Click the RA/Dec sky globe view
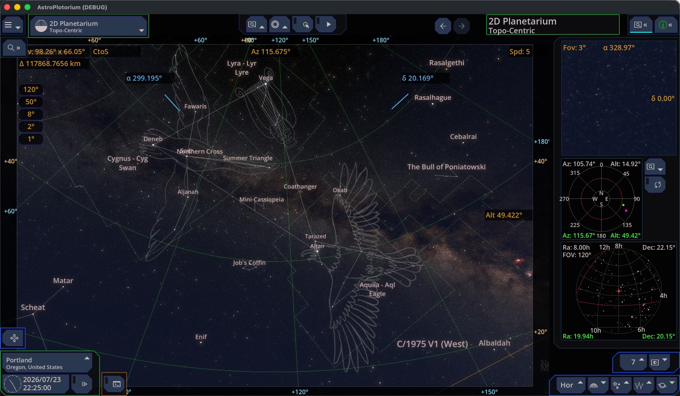Viewport: 680px width, 396px height. point(618,291)
